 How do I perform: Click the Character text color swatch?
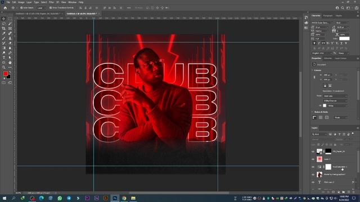click(x=344, y=39)
